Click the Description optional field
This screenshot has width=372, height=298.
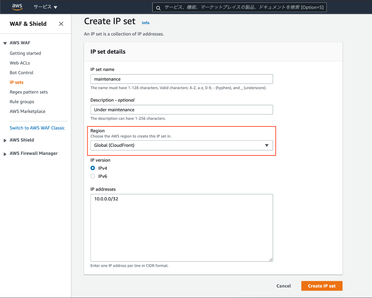pos(182,110)
